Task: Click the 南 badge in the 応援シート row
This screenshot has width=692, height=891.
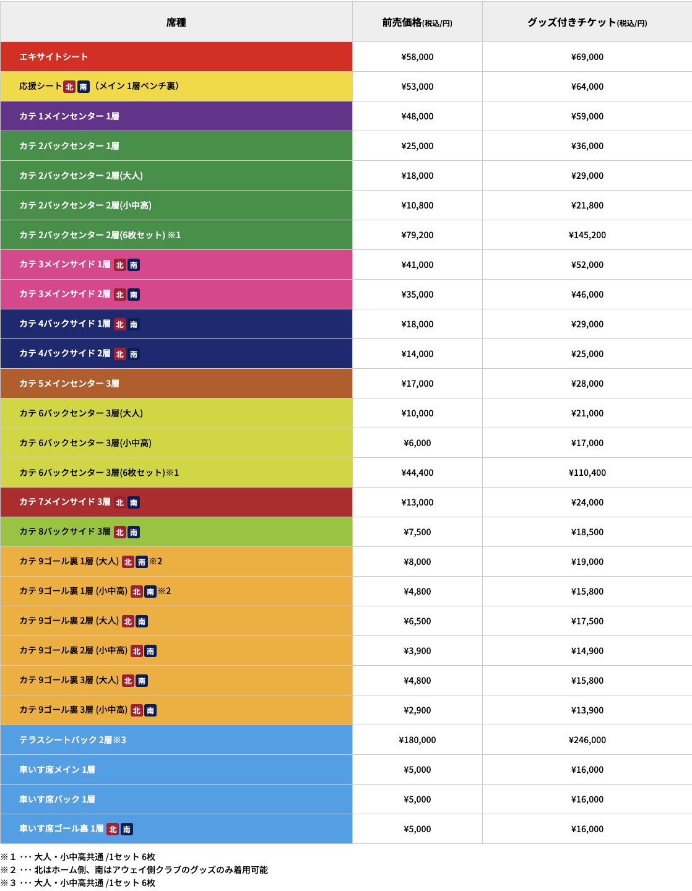Action: pyautogui.click(x=83, y=87)
